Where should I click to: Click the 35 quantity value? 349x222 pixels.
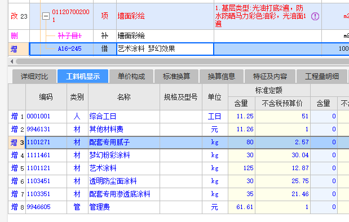250,194
